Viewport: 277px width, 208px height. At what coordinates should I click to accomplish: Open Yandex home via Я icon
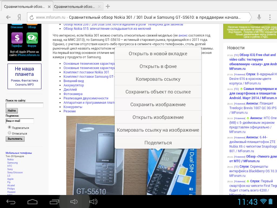[19, 17]
